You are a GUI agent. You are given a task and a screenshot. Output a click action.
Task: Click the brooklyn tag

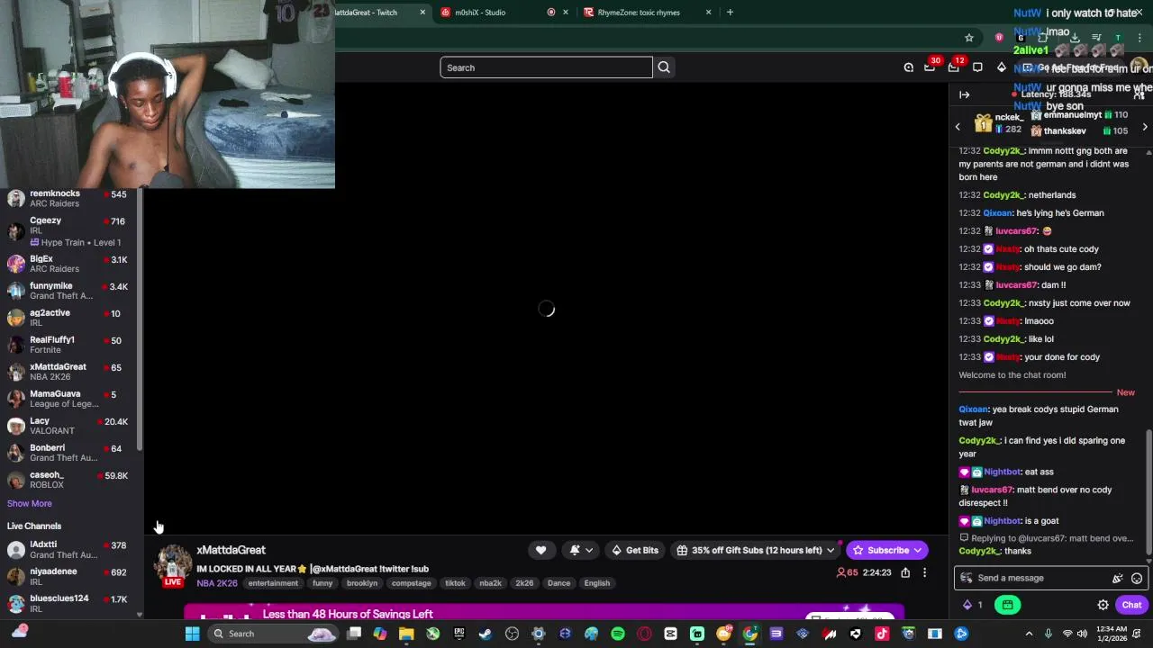362,583
